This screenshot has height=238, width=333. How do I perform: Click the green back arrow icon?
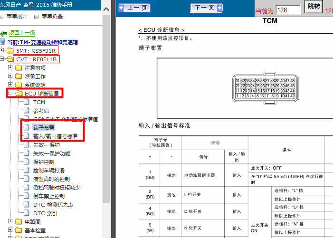[4, 33]
